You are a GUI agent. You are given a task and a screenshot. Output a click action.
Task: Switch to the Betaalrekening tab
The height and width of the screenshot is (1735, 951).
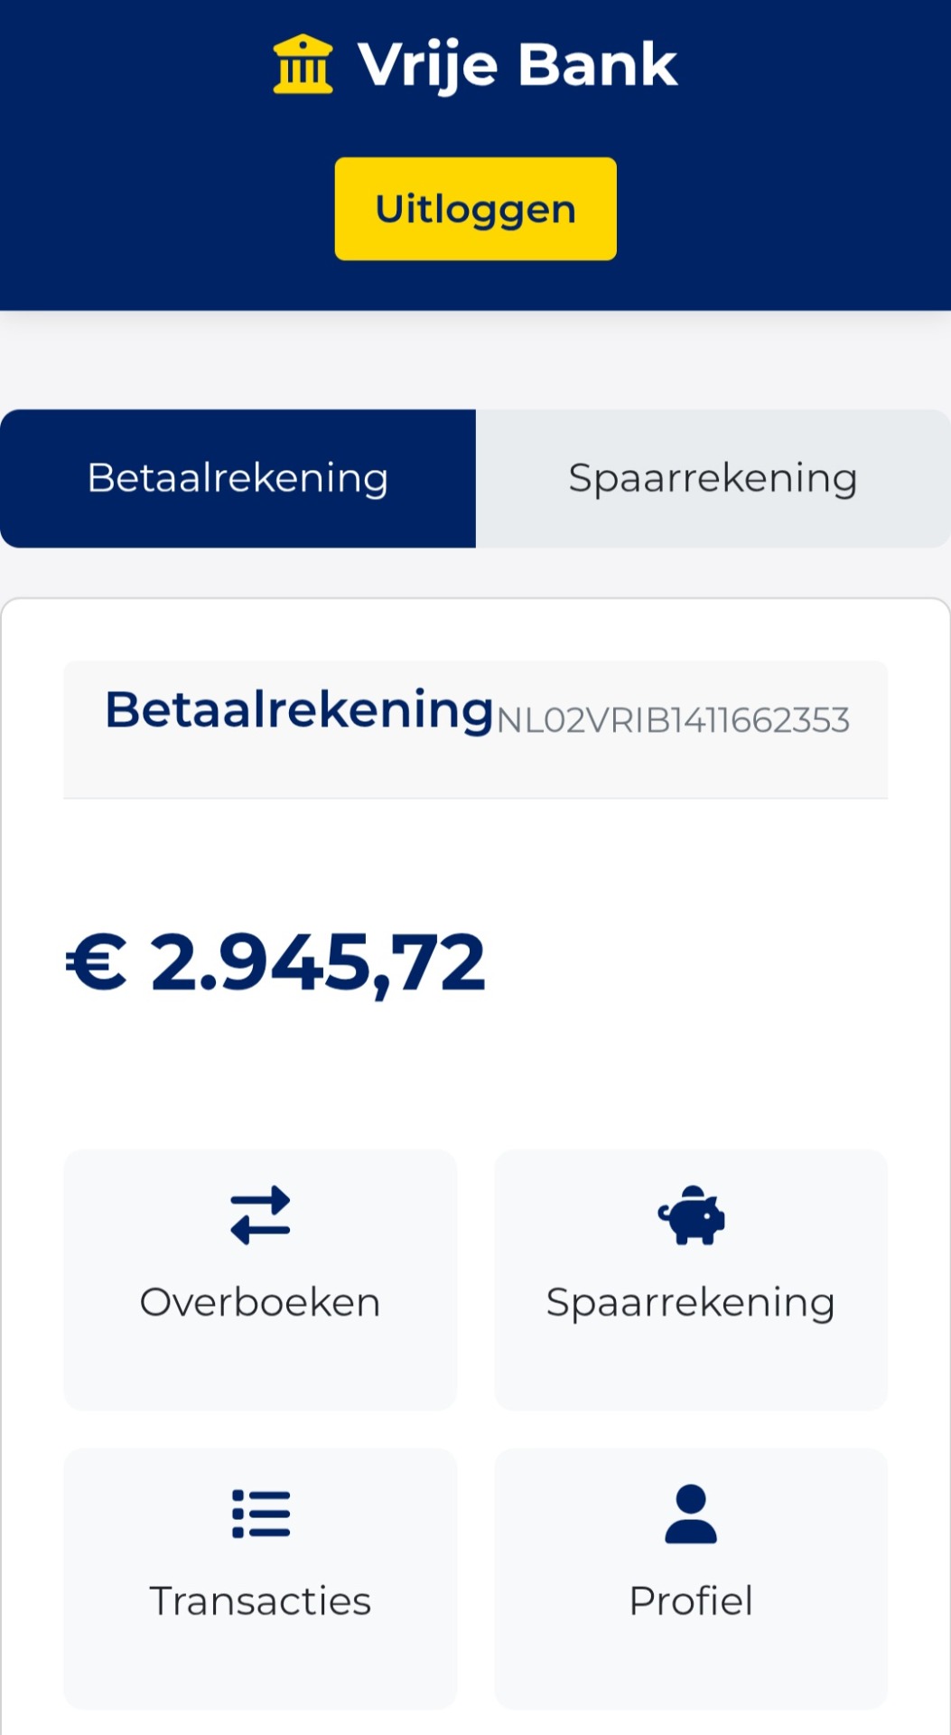click(x=238, y=478)
